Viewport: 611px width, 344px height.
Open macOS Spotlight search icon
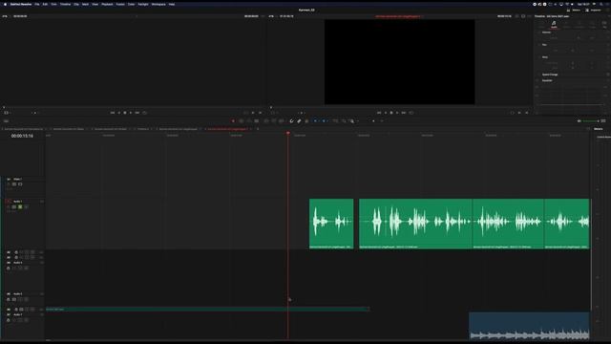(x=601, y=4)
